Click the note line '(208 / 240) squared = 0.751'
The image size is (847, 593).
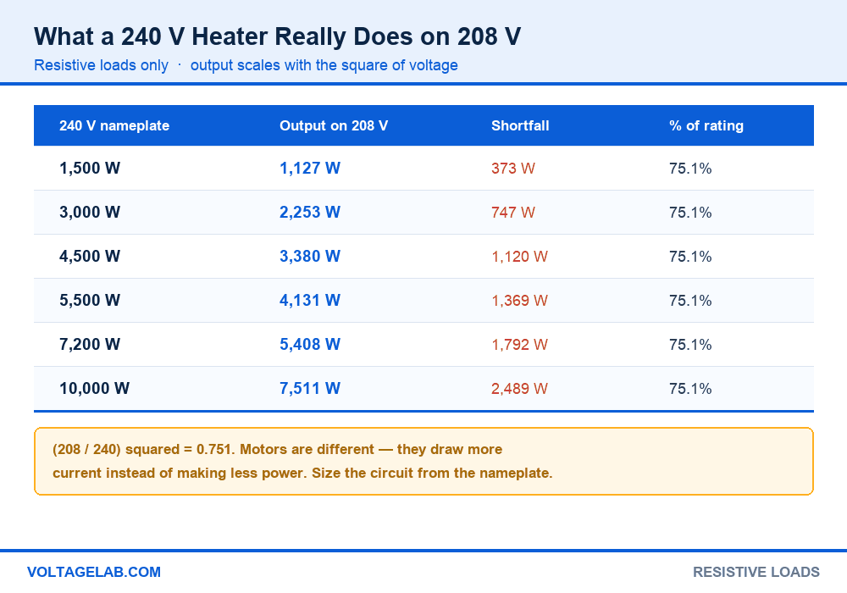pos(142,449)
